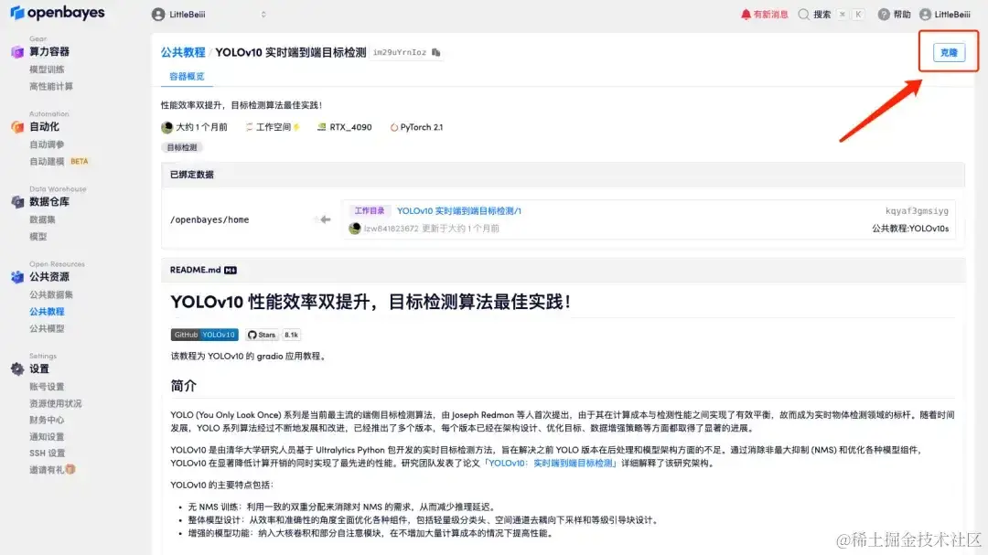Open the YOLOv10 实时端到端目标检测/1 working directory link
988x555 pixels.
tap(458, 211)
